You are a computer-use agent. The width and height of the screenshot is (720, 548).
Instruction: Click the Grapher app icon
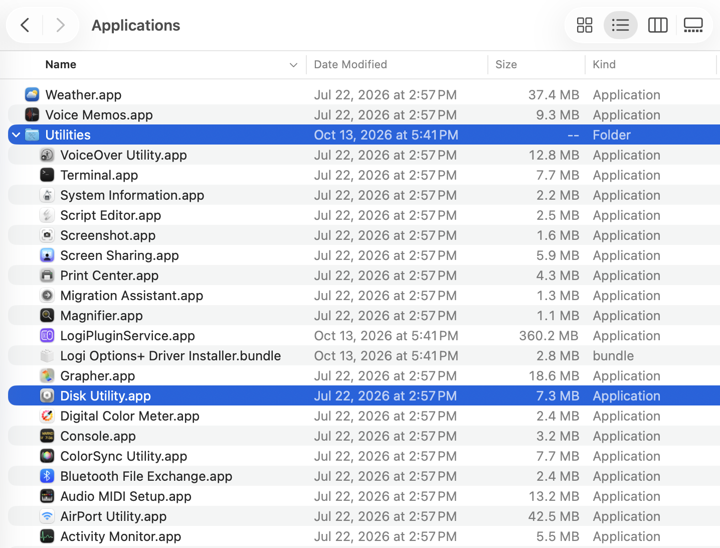tap(47, 375)
